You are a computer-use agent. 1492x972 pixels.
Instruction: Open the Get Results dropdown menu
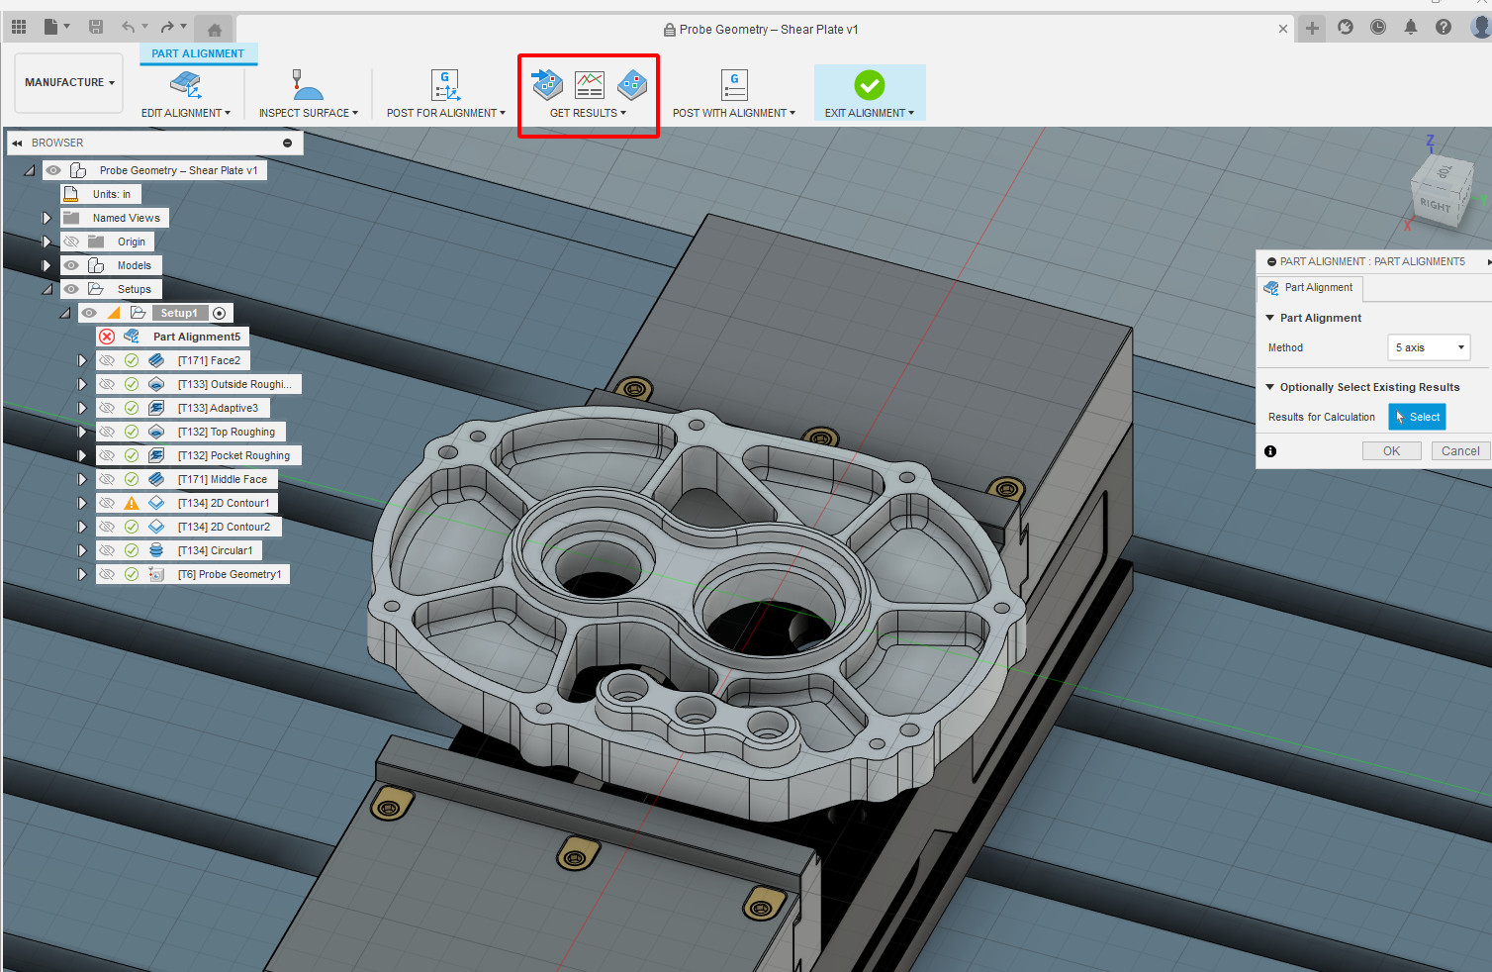[588, 113]
